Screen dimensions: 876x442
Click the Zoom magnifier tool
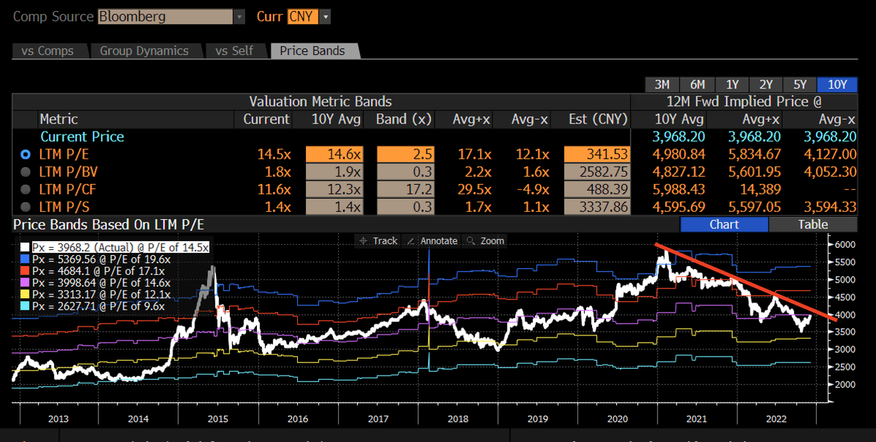coord(485,241)
